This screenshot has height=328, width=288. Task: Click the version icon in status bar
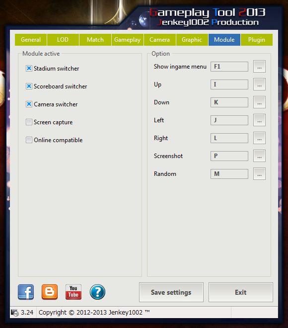[x=14, y=313]
